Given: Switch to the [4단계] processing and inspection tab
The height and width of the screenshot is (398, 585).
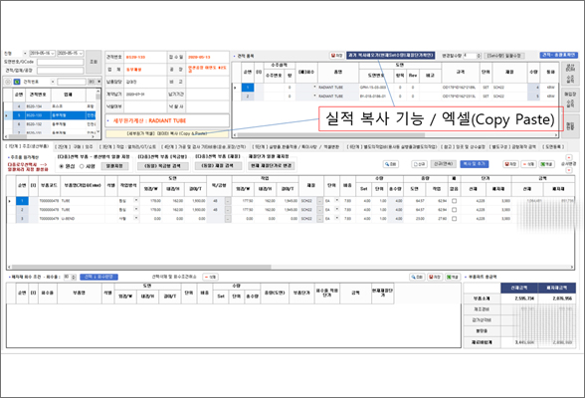Looking at the screenshot, I should 204,147.
